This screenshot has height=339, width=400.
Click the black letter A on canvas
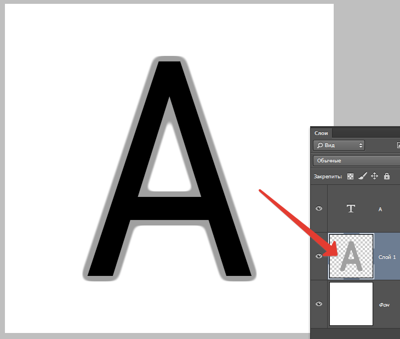pyautogui.click(x=169, y=208)
